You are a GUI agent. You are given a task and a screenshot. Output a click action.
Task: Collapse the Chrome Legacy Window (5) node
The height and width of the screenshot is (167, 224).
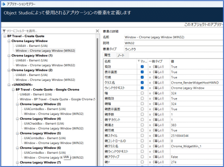point(18,133)
